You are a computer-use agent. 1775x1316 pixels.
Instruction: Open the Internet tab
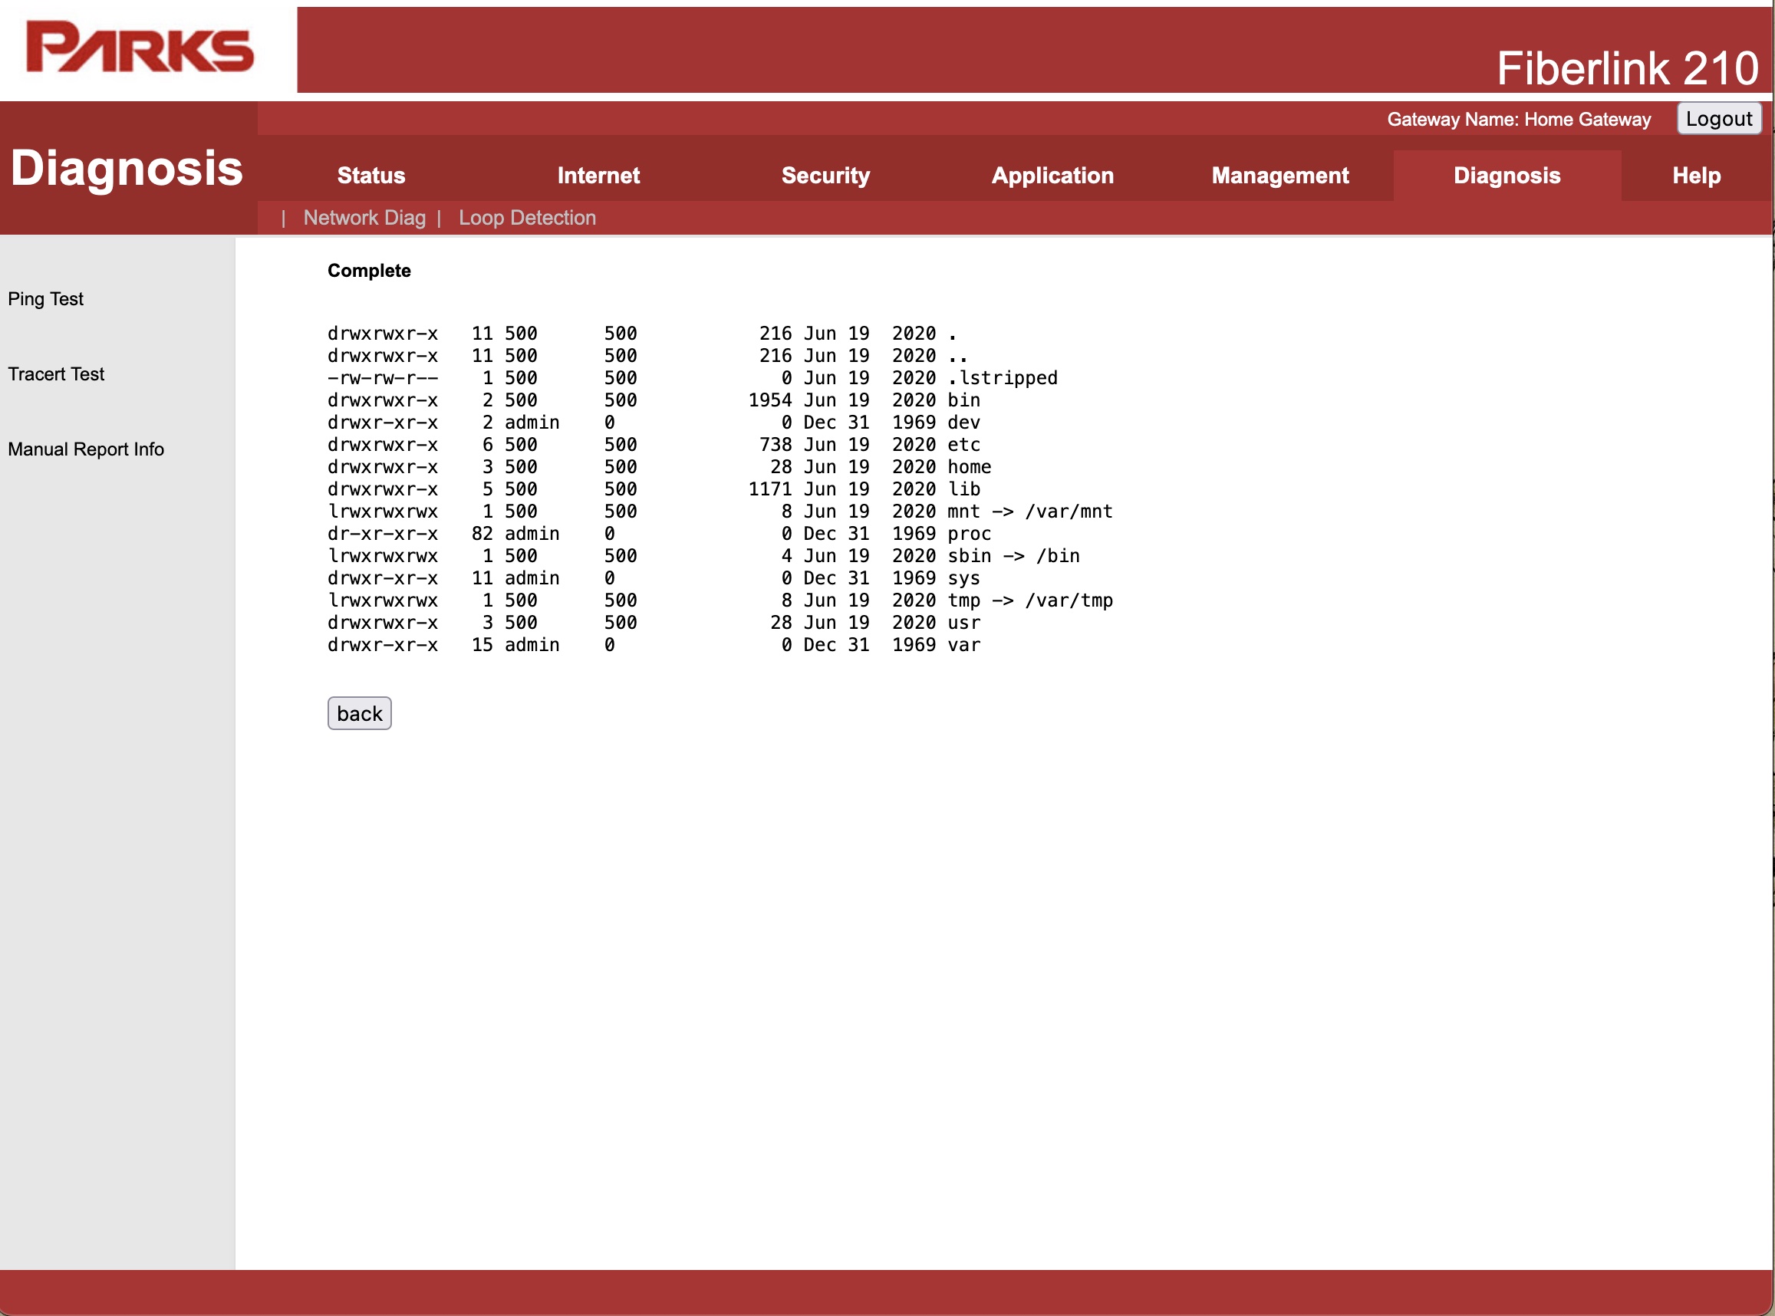598,176
